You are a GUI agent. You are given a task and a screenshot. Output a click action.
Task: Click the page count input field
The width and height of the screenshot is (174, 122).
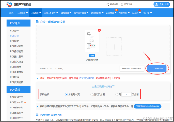click(x=126, y=95)
